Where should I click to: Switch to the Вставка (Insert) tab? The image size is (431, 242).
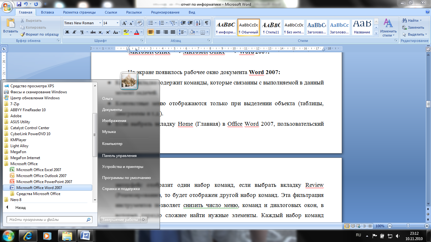[x=47, y=12]
